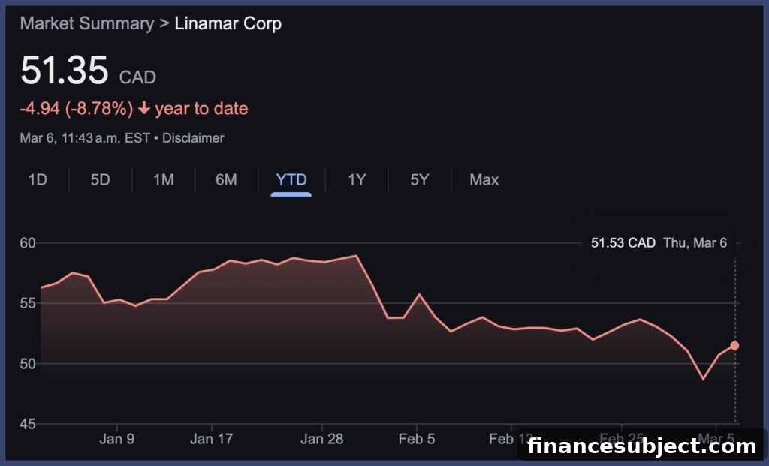Screen dimensions: 769x466
Task: Click the 55 y-axis label
Action: point(28,303)
